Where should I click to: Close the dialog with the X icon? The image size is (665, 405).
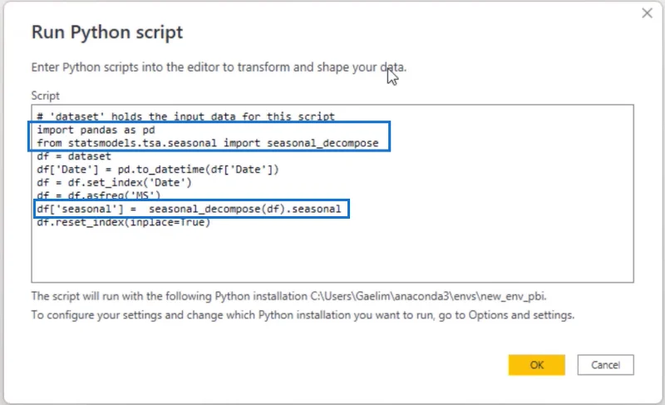pos(648,13)
